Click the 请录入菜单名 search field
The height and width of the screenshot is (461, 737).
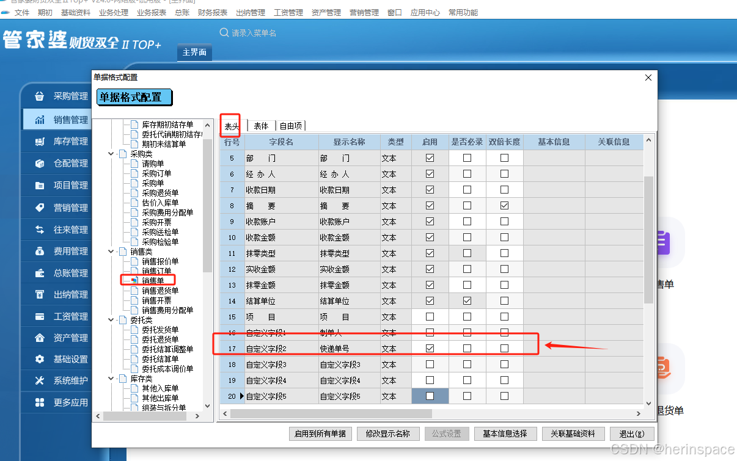[254, 33]
